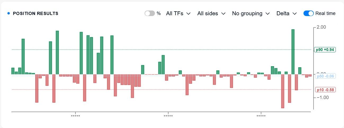Open the All TFs dropdown
This screenshot has height=128, width=344.
click(178, 13)
